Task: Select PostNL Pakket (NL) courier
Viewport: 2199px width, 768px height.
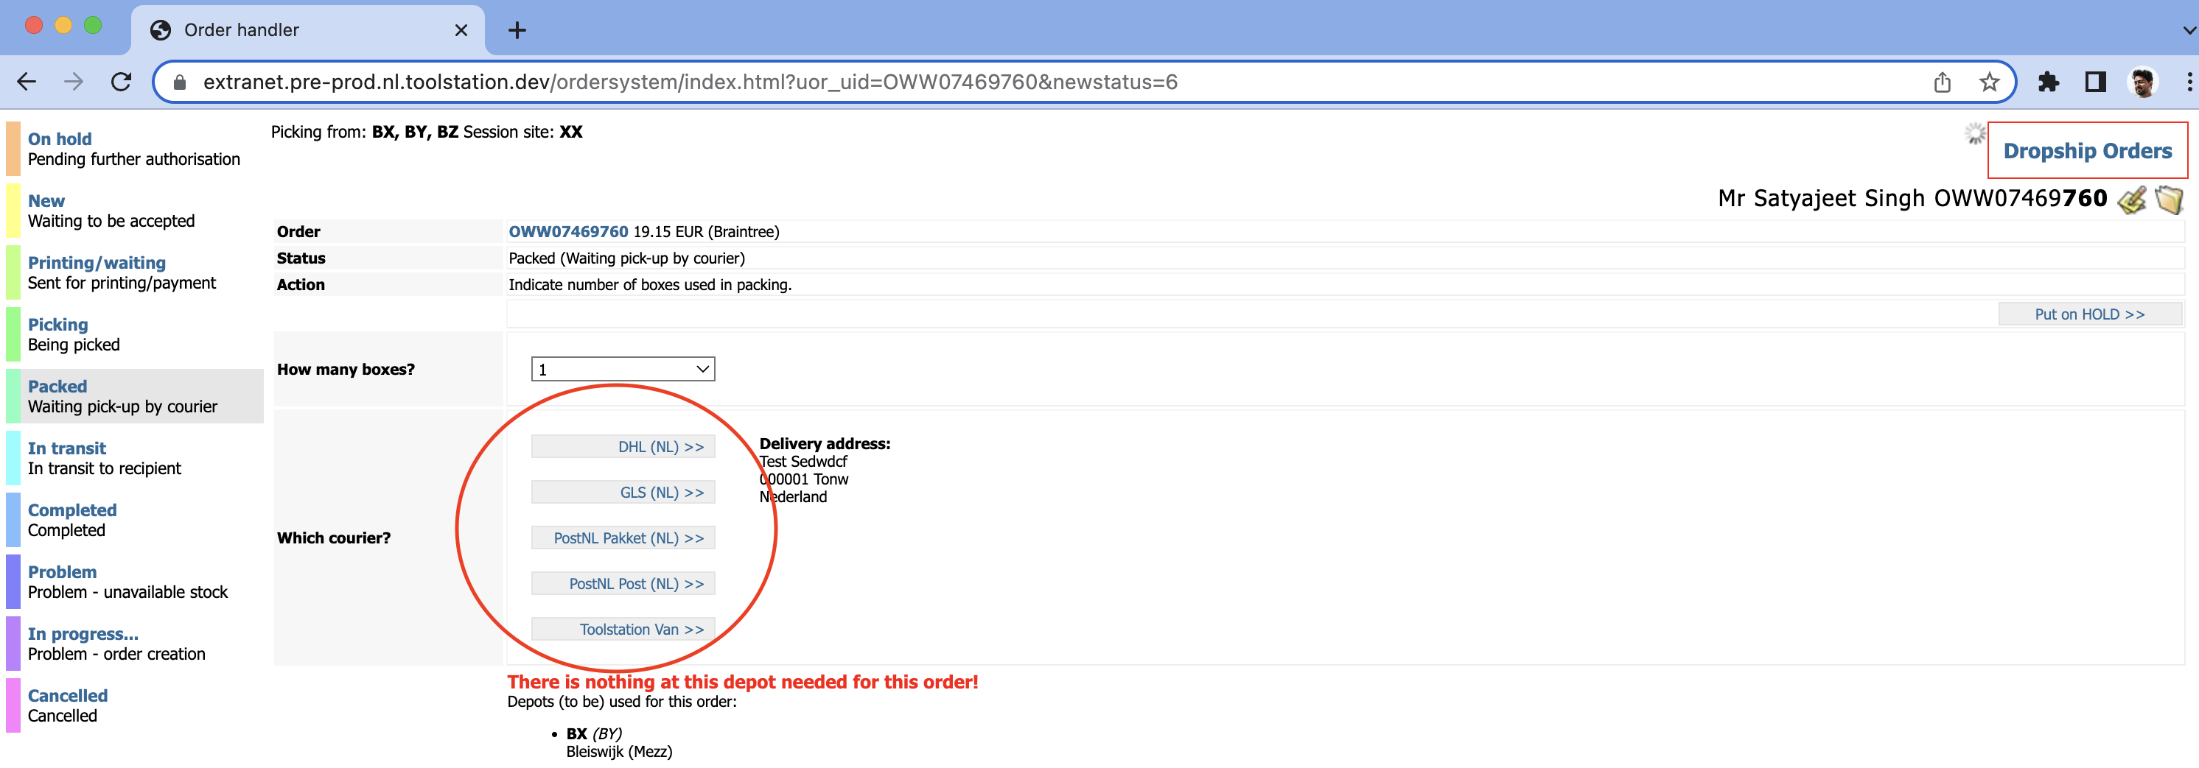Action: [623, 538]
